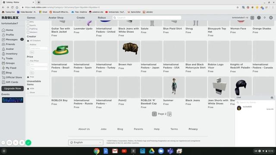Open the Create tab
Image resolution: width=276 pixels, height=155 pixels.
(x=81, y=18)
